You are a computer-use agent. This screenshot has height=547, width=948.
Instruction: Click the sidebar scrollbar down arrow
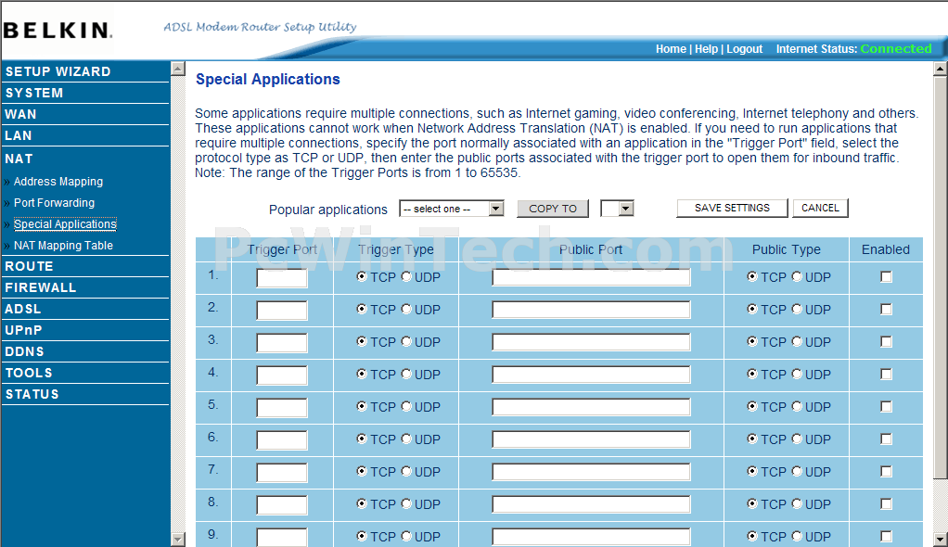tap(178, 540)
